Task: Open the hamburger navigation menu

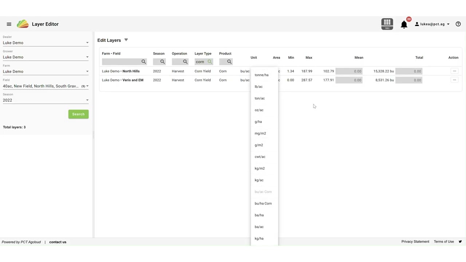Action: point(9,24)
